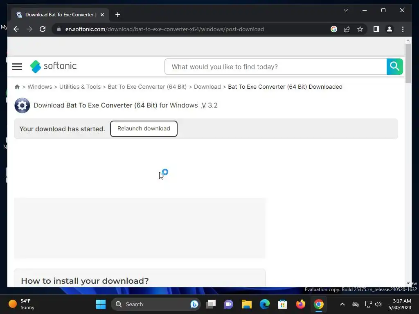Click the version 'V 3.2' text

[209, 105]
